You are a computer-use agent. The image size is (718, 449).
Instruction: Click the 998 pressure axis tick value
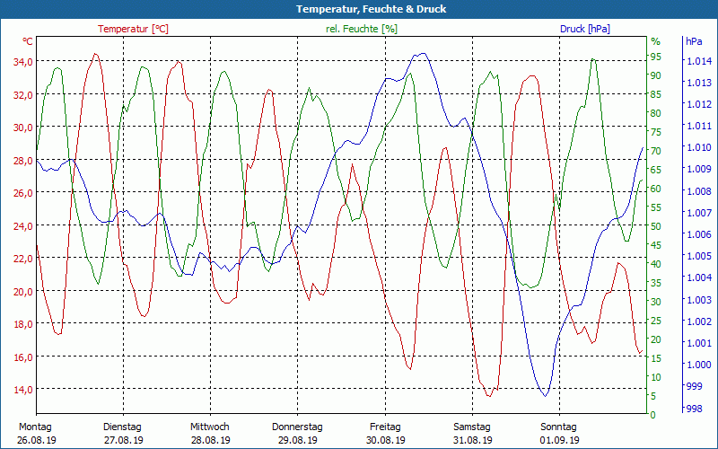coord(695,409)
